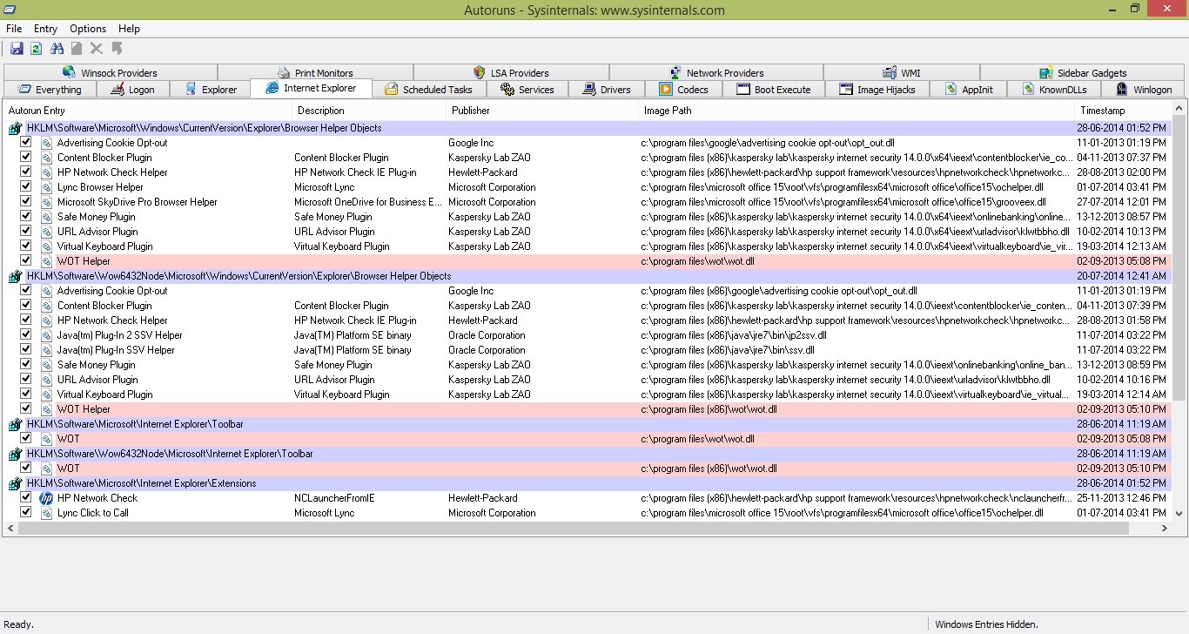Image resolution: width=1189 pixels, height=634 pixels.
Task: Click the WMI tab icon
Action: tap(890, 72)
